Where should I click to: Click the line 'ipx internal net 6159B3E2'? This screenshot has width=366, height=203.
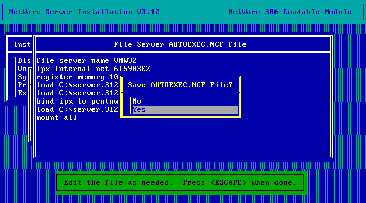[x=94, y=69]
